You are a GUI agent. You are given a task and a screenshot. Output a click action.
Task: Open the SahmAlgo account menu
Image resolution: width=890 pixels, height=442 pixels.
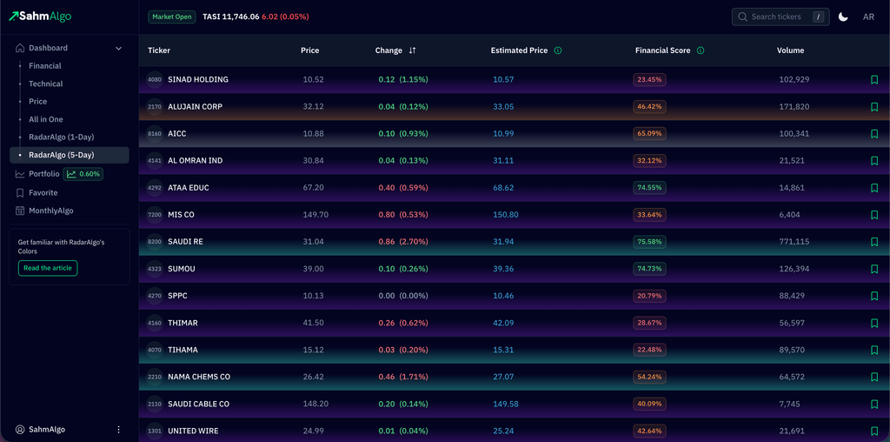click(x=46, y=430)
